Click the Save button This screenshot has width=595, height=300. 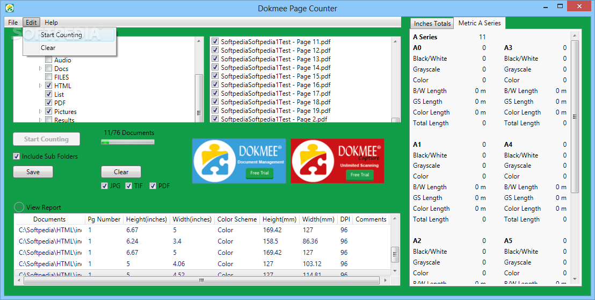click(33, 172)
